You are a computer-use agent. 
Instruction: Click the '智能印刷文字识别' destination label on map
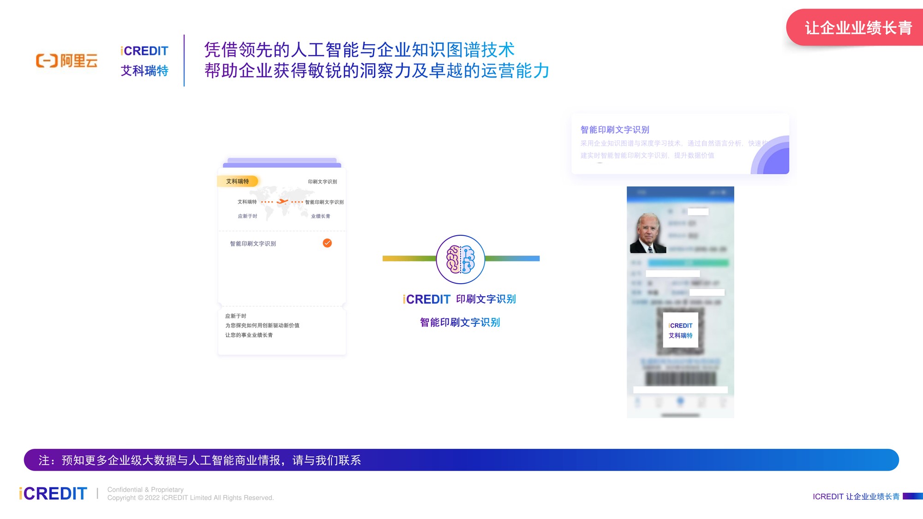click(324, 202)
